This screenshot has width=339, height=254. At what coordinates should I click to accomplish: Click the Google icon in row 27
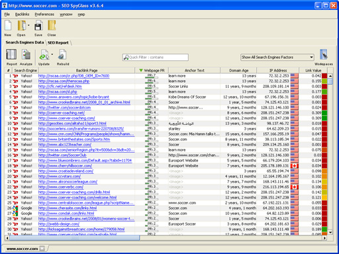tap(15, 214)
